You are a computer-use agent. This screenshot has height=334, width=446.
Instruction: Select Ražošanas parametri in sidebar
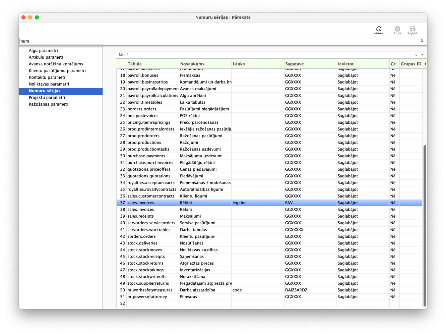coord(49,104)
